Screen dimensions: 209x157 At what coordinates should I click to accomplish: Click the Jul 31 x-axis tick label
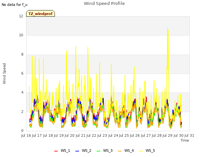[x=189, y=135]
